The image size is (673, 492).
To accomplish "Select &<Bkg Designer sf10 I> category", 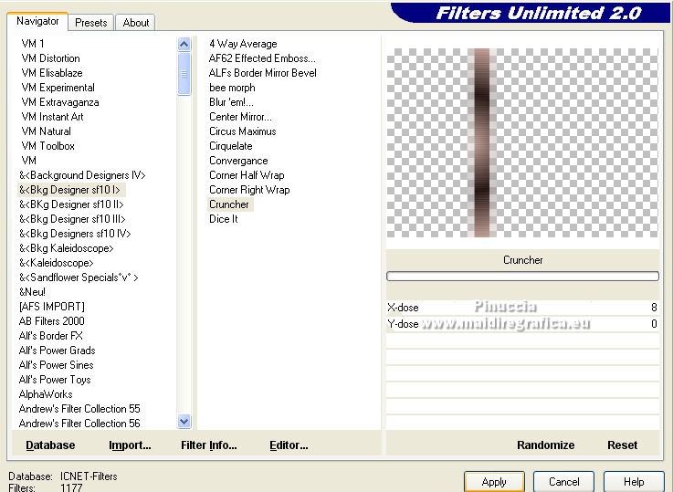I will pos(70,190).
